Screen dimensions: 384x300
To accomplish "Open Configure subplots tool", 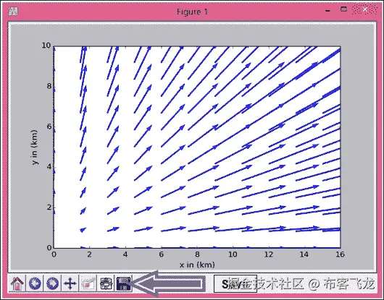I will pyautogui.click(x=106, y=283).
